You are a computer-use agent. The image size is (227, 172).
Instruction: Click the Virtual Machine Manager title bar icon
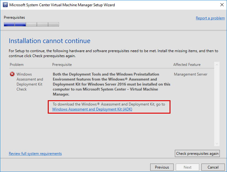tap(5, 5)
